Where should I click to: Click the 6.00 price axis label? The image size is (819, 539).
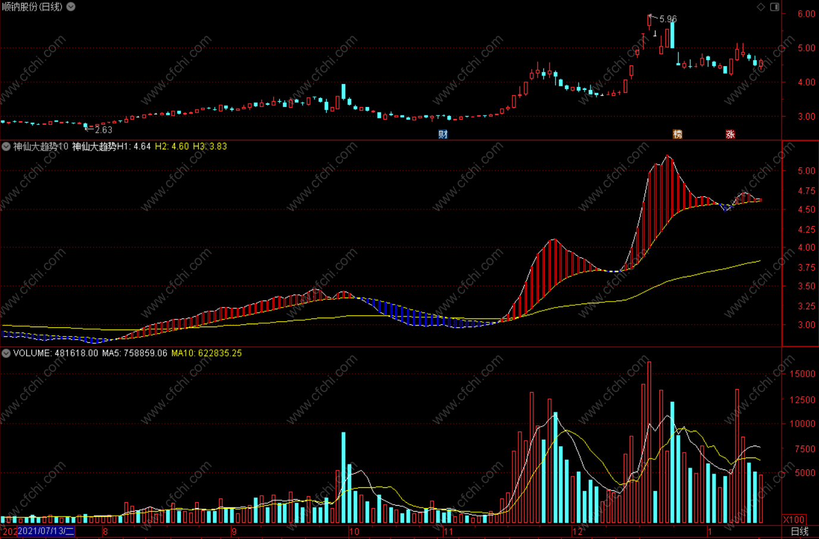pyautogui.click(x=807, y=14)
